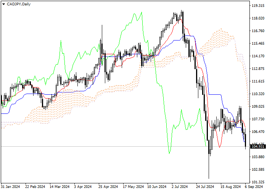This screenshot has width=267, height=191.
Task: Click the 103.880 price level label
Action: click(258, 157)
